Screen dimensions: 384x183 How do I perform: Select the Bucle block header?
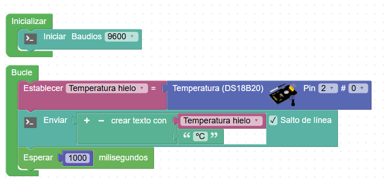pyautogui.click(x=22, y=73)
